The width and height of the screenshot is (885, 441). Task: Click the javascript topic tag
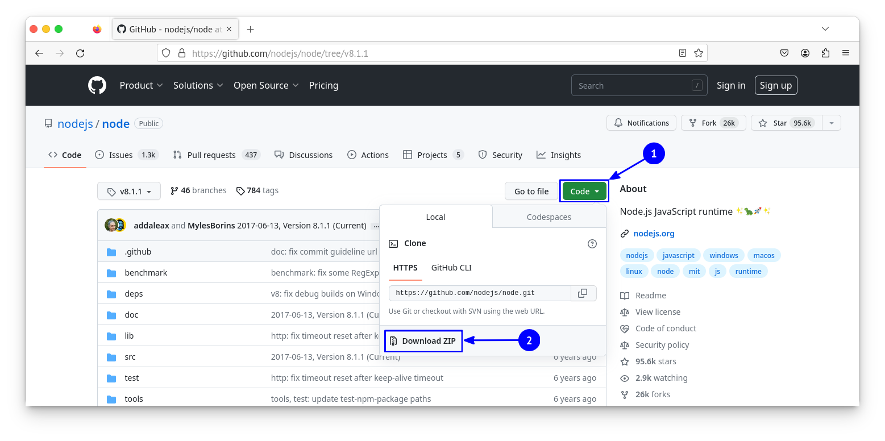point(679,255)
